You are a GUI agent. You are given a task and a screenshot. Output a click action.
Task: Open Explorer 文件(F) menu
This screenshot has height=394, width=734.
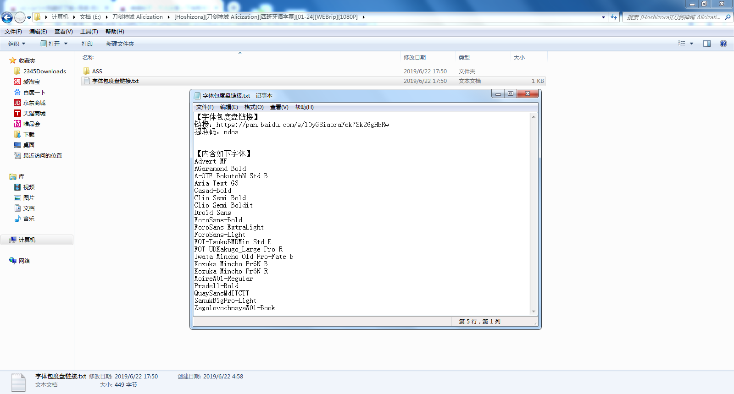click(x=13, y=32)
